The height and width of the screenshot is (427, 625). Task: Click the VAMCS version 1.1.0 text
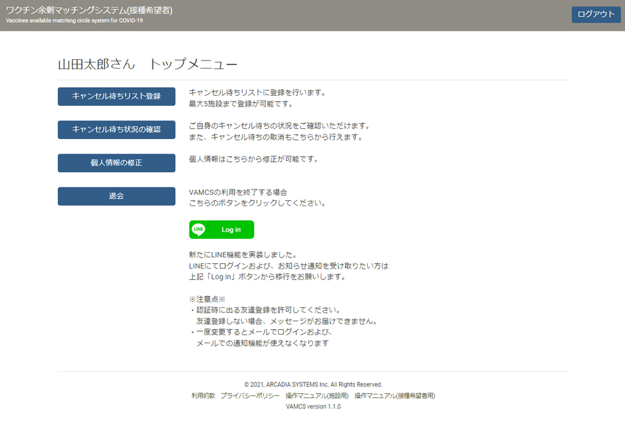(312, 406)
